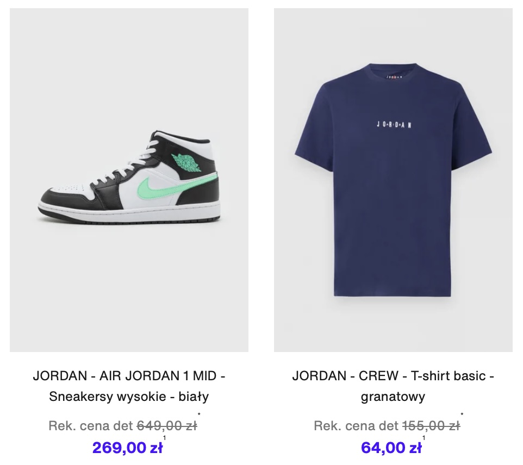Click the asterisk footnote after 155,00 zł
523x465 pixels.
(x=462, y=414)
